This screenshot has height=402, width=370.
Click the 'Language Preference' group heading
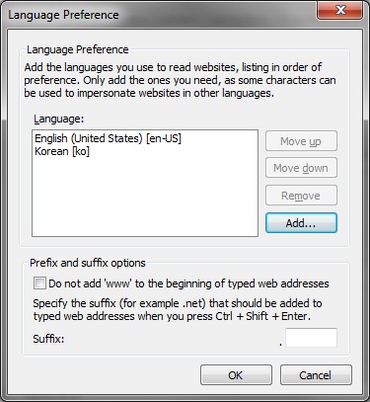78,49
